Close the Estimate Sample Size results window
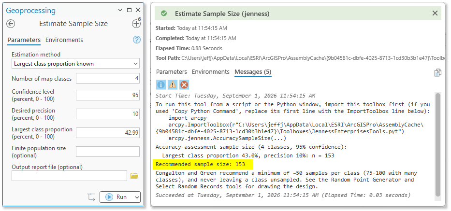The width and height of the screenshot is (451, 211). (x=435, y=13)
